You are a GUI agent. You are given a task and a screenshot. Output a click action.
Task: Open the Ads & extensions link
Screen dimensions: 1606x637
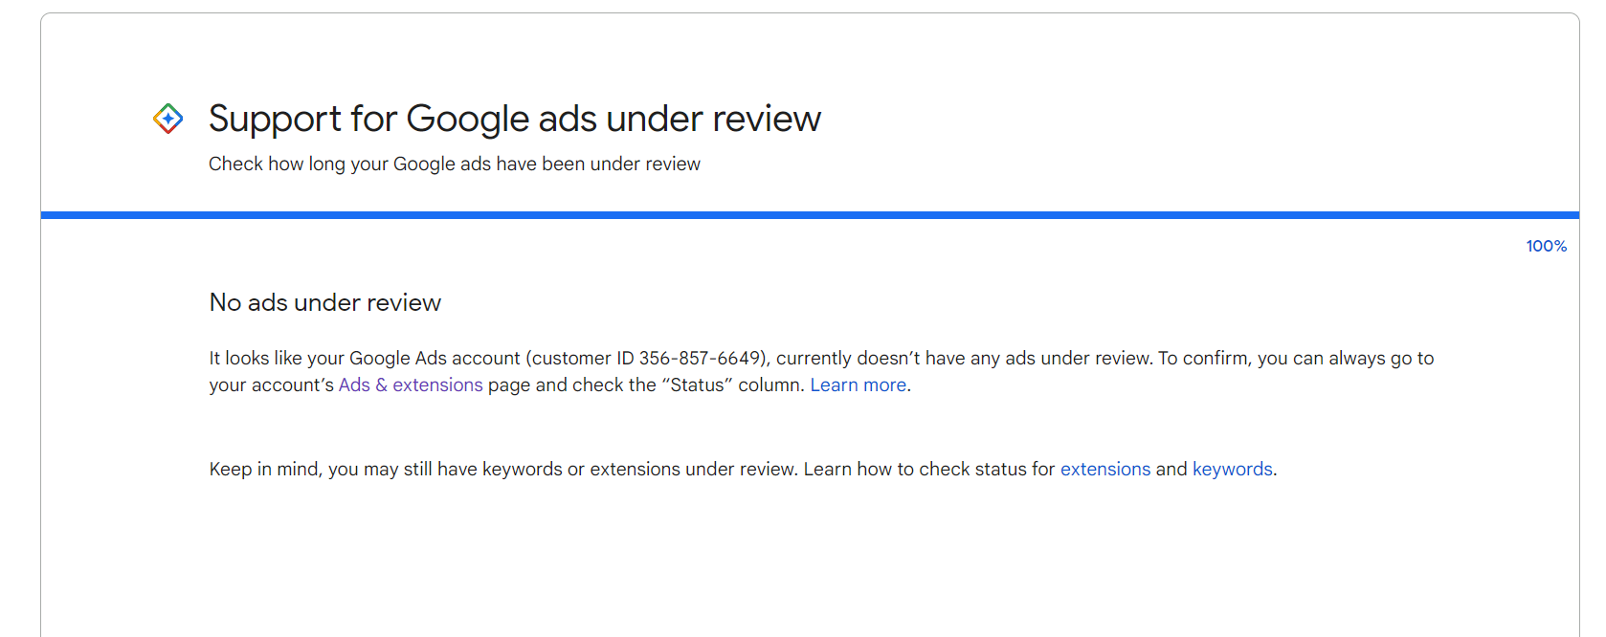tap(411, 384)
